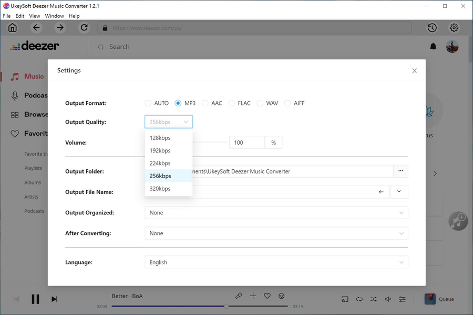
Task: Reload the page with refresh icon
Action: pyautogui.click(x=84, y=28)
